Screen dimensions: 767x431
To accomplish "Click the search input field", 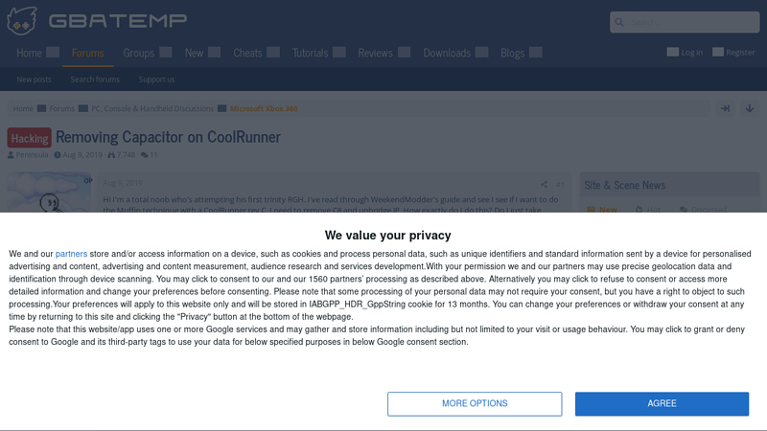I will (690, 22).
